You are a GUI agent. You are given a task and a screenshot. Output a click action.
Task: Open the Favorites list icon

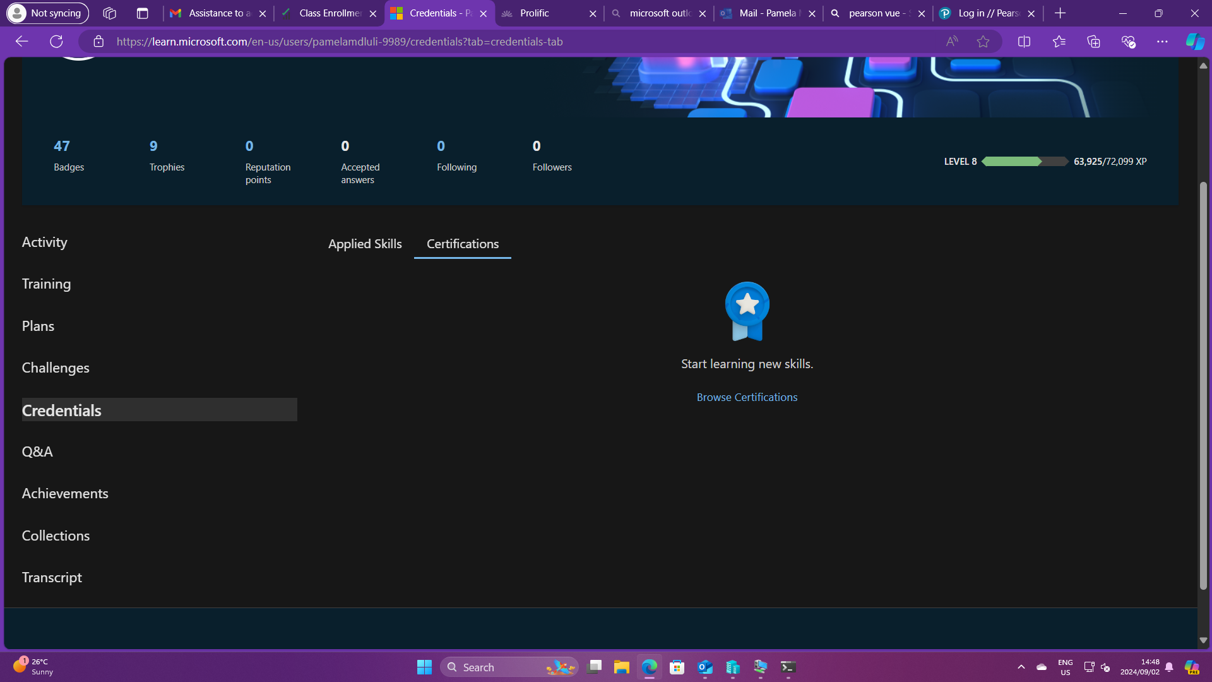pyautogui.click(x=1059, y=42)
